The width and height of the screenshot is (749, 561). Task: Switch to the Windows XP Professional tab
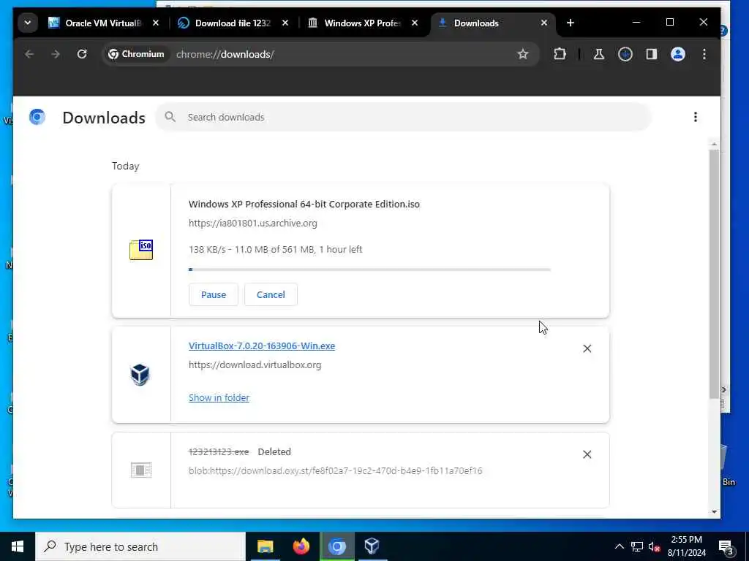[x=362, y=23]
